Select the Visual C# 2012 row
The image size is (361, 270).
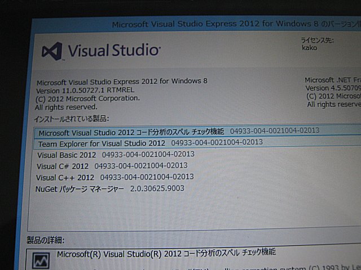[112, 166]
